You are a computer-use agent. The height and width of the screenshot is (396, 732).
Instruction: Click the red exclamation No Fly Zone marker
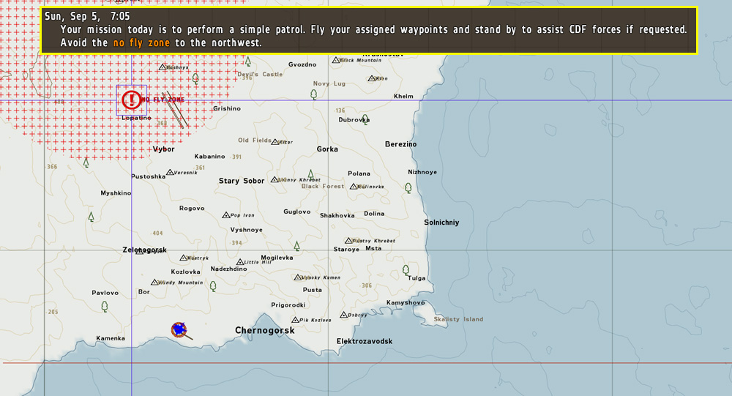pos(132,100)
